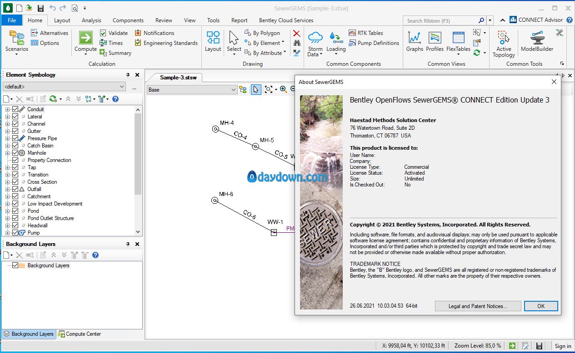Open Notifications window

155,33
